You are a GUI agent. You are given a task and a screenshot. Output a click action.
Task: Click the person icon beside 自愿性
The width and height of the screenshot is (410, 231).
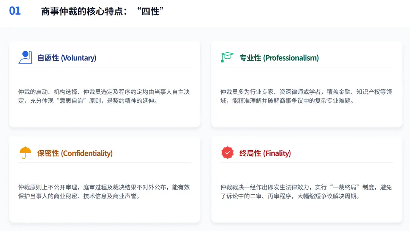[x=25, y=58]
